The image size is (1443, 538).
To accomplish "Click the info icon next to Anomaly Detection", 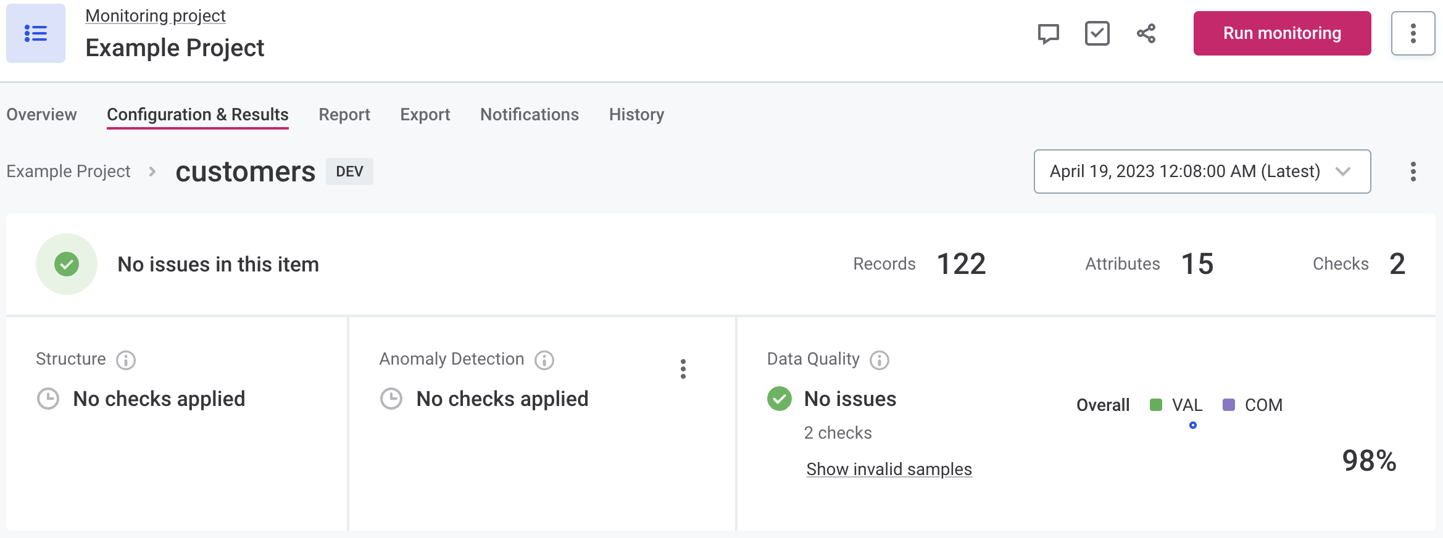I will 544,360.
